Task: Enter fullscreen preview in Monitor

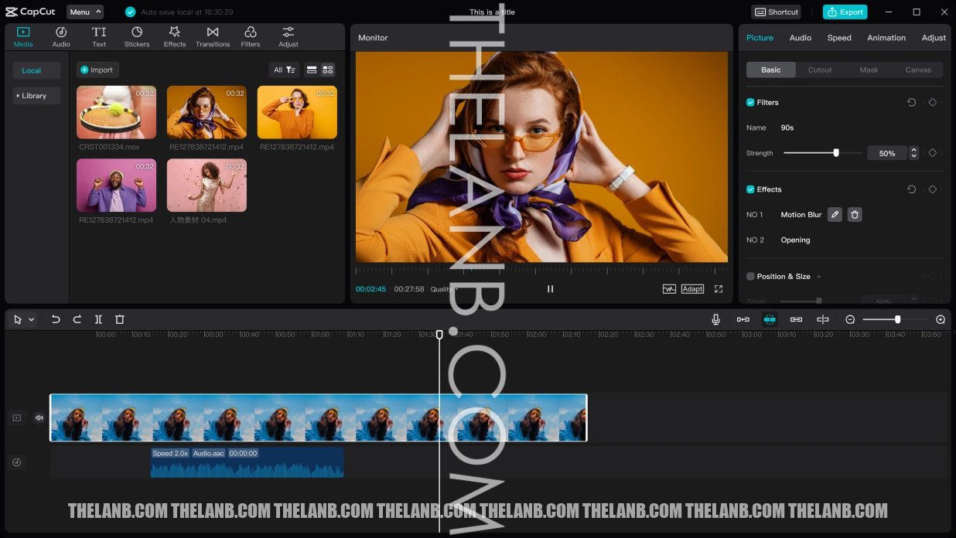Action: tap(719, 289)
